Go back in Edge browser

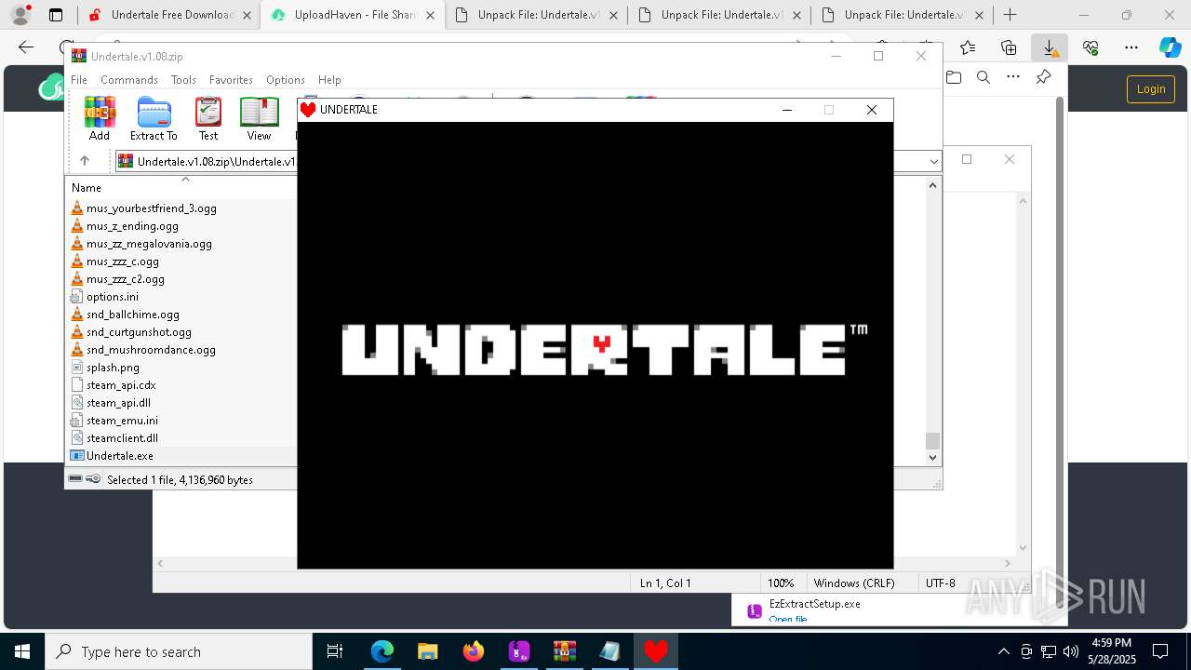[x=26, y=47]
